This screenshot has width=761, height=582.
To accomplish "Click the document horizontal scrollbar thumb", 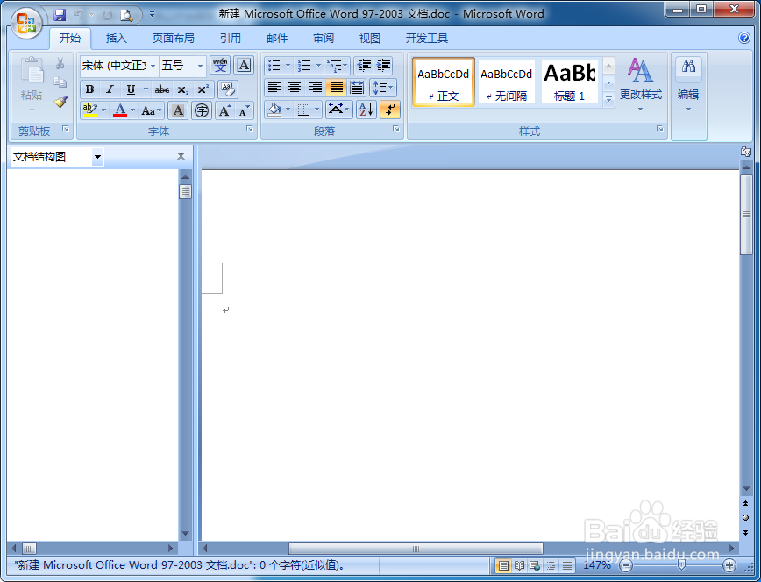I will [x=416, y=549].
